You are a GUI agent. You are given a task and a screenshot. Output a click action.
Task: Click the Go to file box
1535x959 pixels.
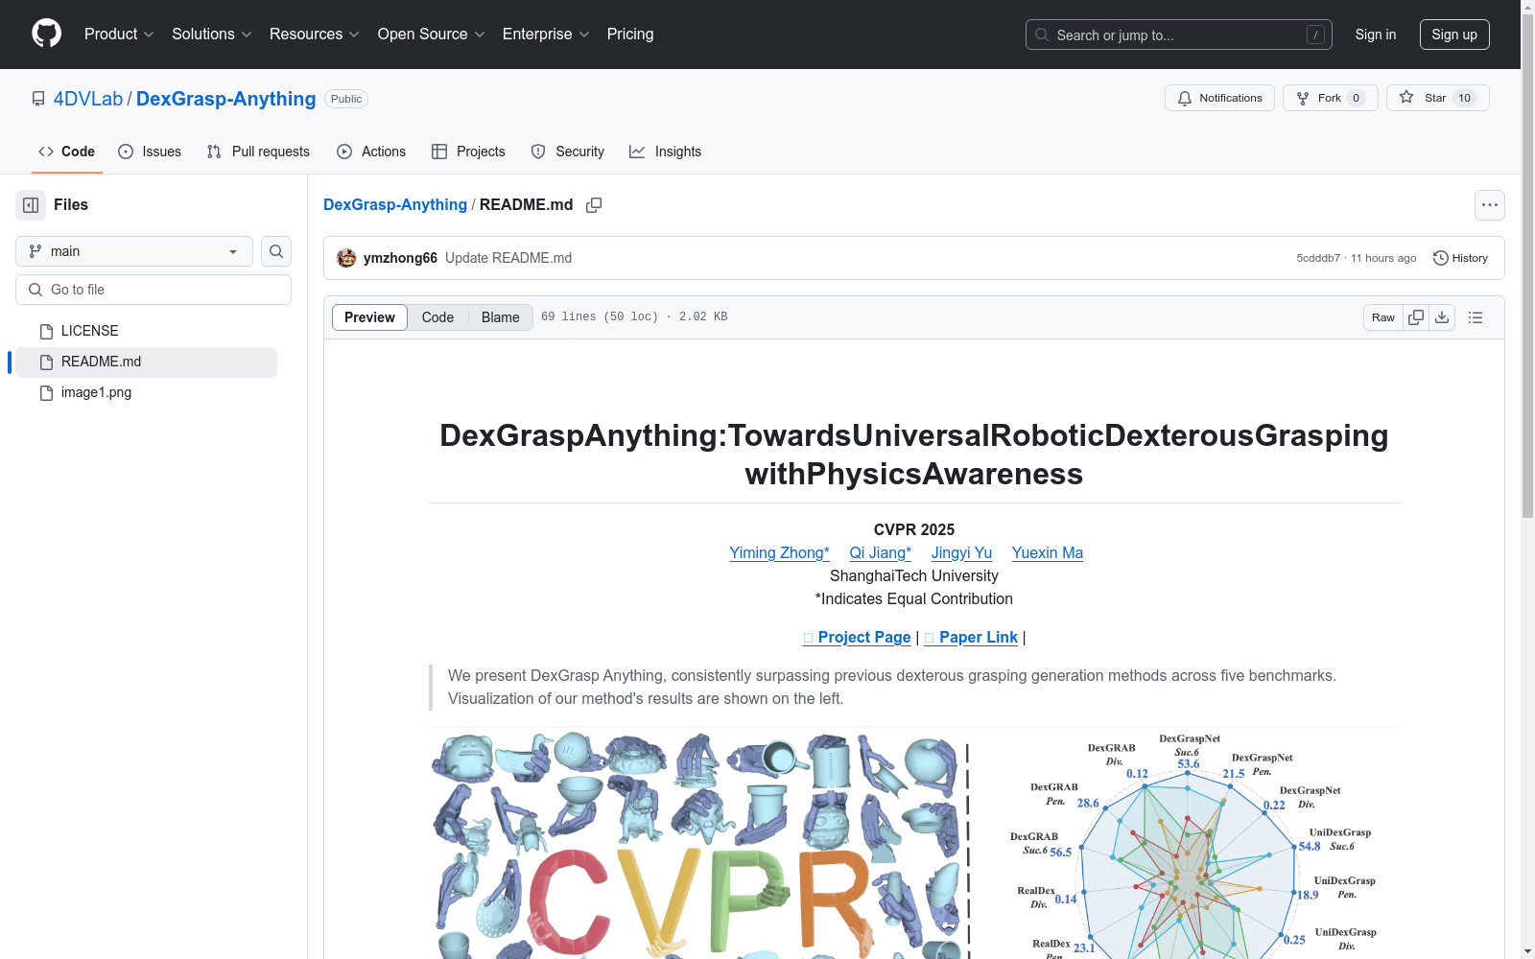[x=153, y=289]
